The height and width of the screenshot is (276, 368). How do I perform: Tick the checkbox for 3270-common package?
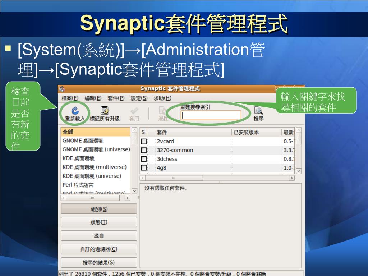tap(144, 150)
